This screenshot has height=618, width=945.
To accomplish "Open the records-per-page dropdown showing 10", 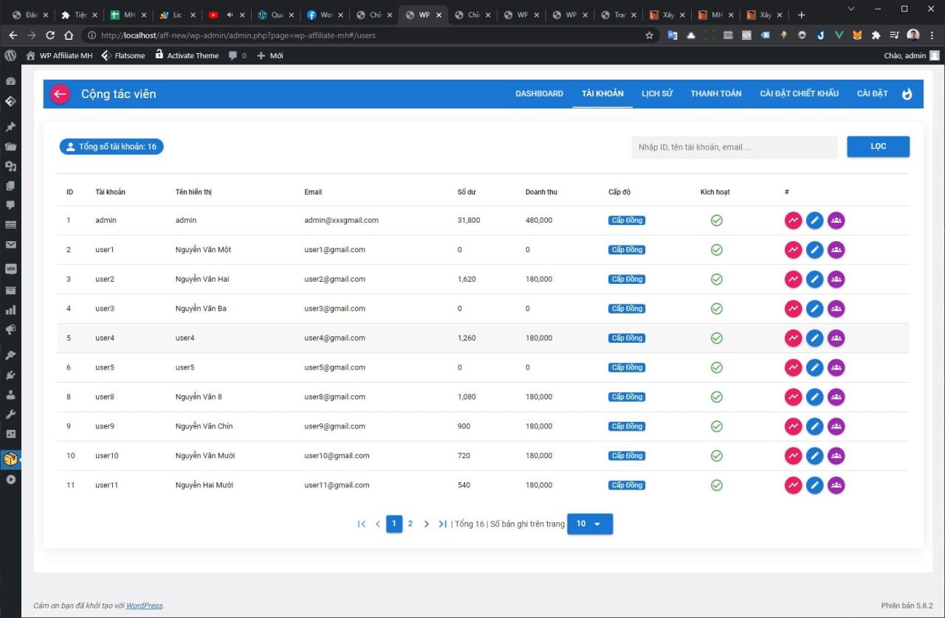I will 589,524.
